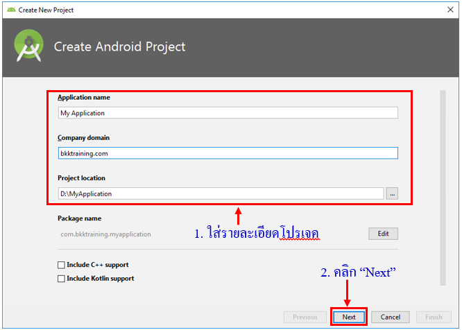Click the Android Studio logo in header
The width and height of the screenshot is (462, 330).
tap(28, 47)
